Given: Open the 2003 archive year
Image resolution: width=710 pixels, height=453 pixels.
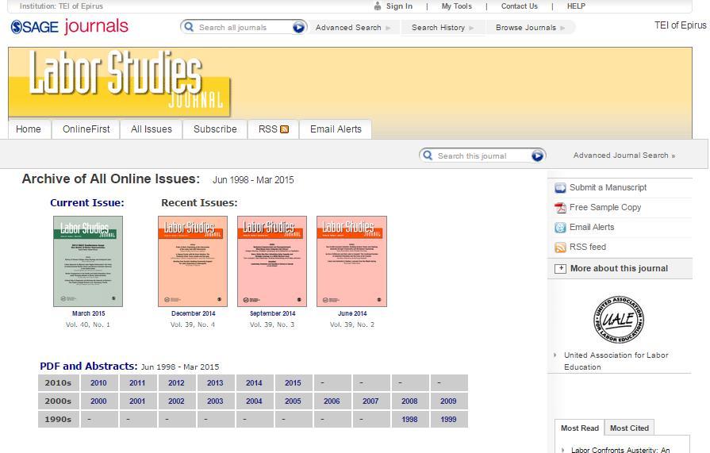Looking at the screenshot, I should point(215,401).
